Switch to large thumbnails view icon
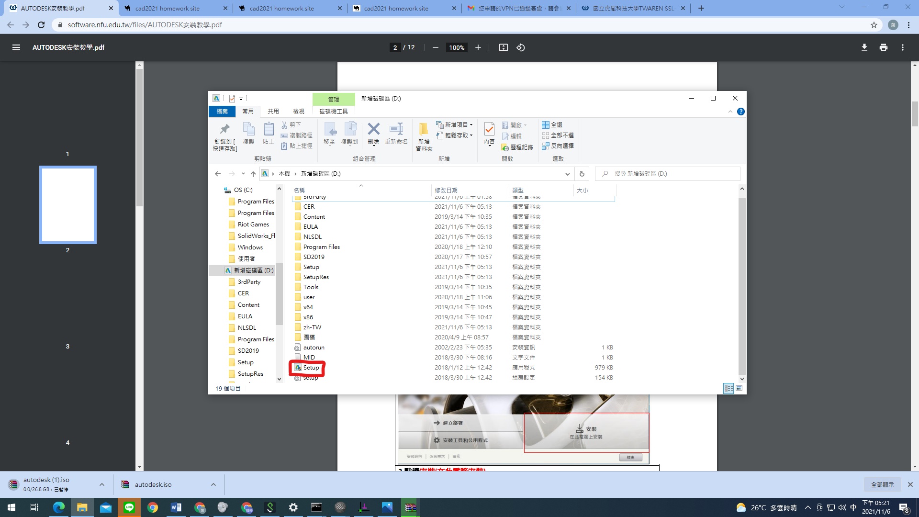919x517 pixels. point(739,388)
